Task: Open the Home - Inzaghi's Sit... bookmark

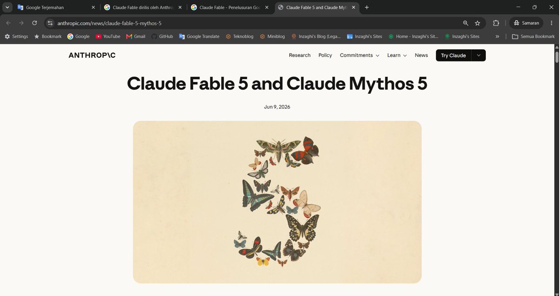Action: click(x=413, y=36)
